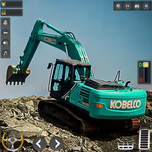Toggle the headlights icon
The width and height of the screenshot is (152, 152).
pos(5,43)
